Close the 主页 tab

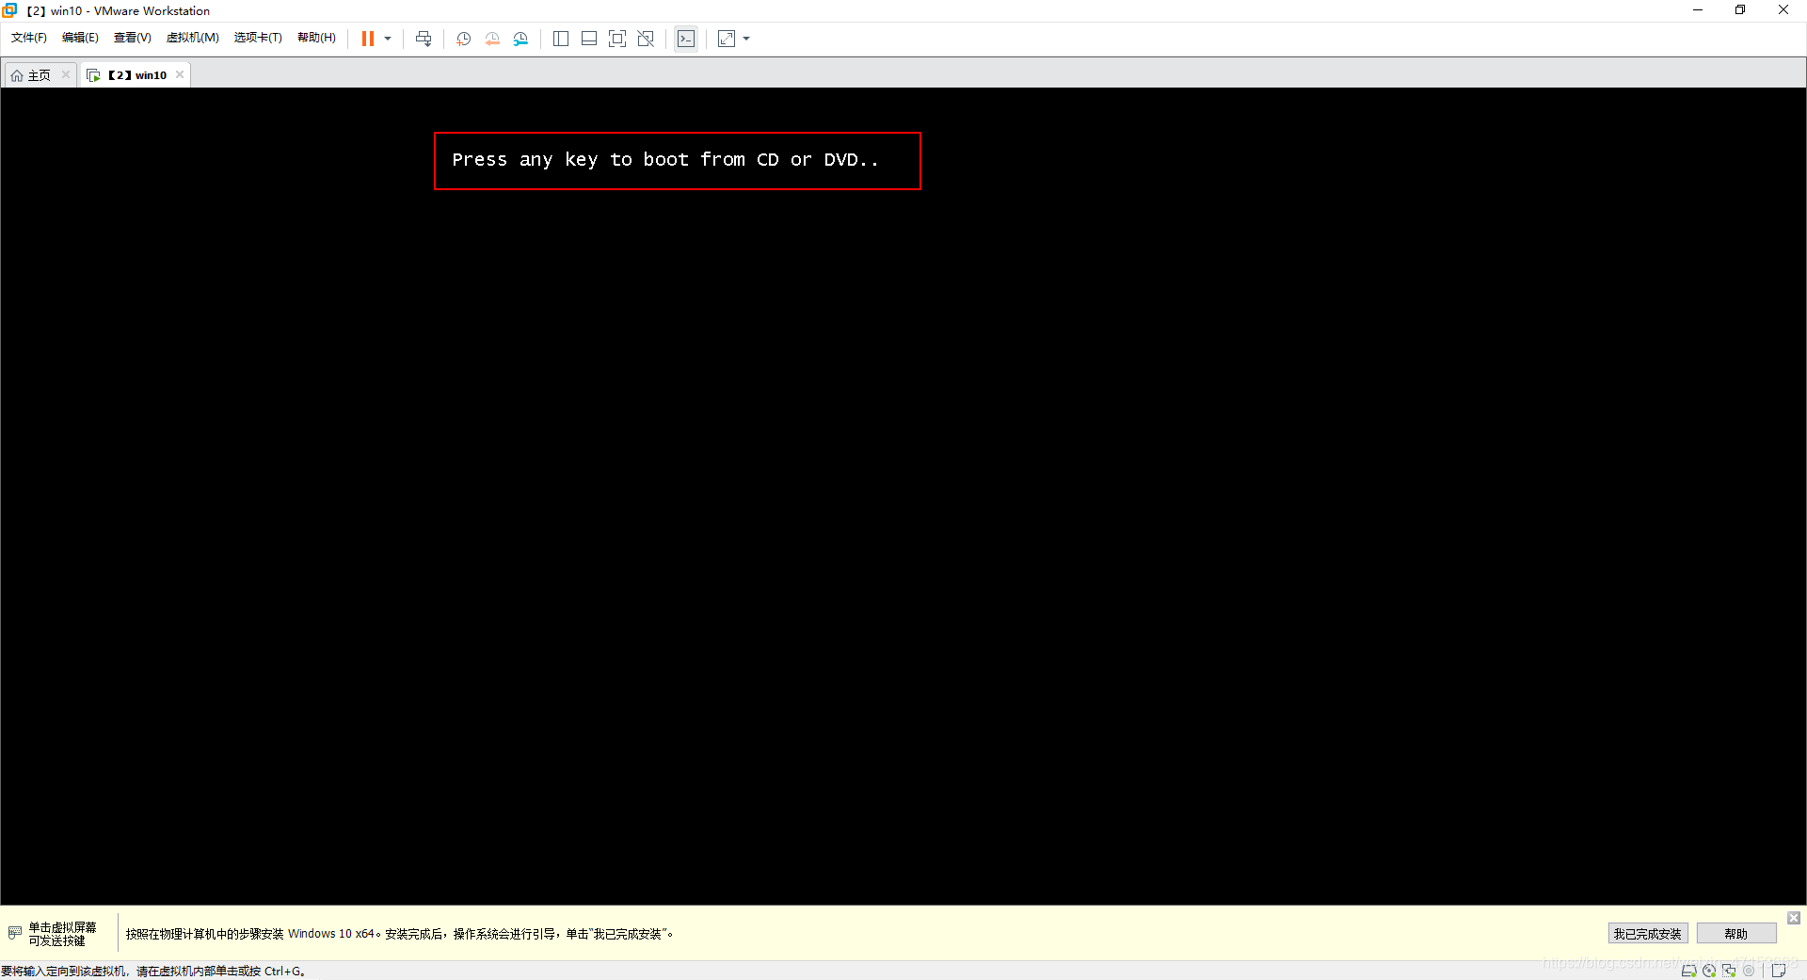[66, 75]
